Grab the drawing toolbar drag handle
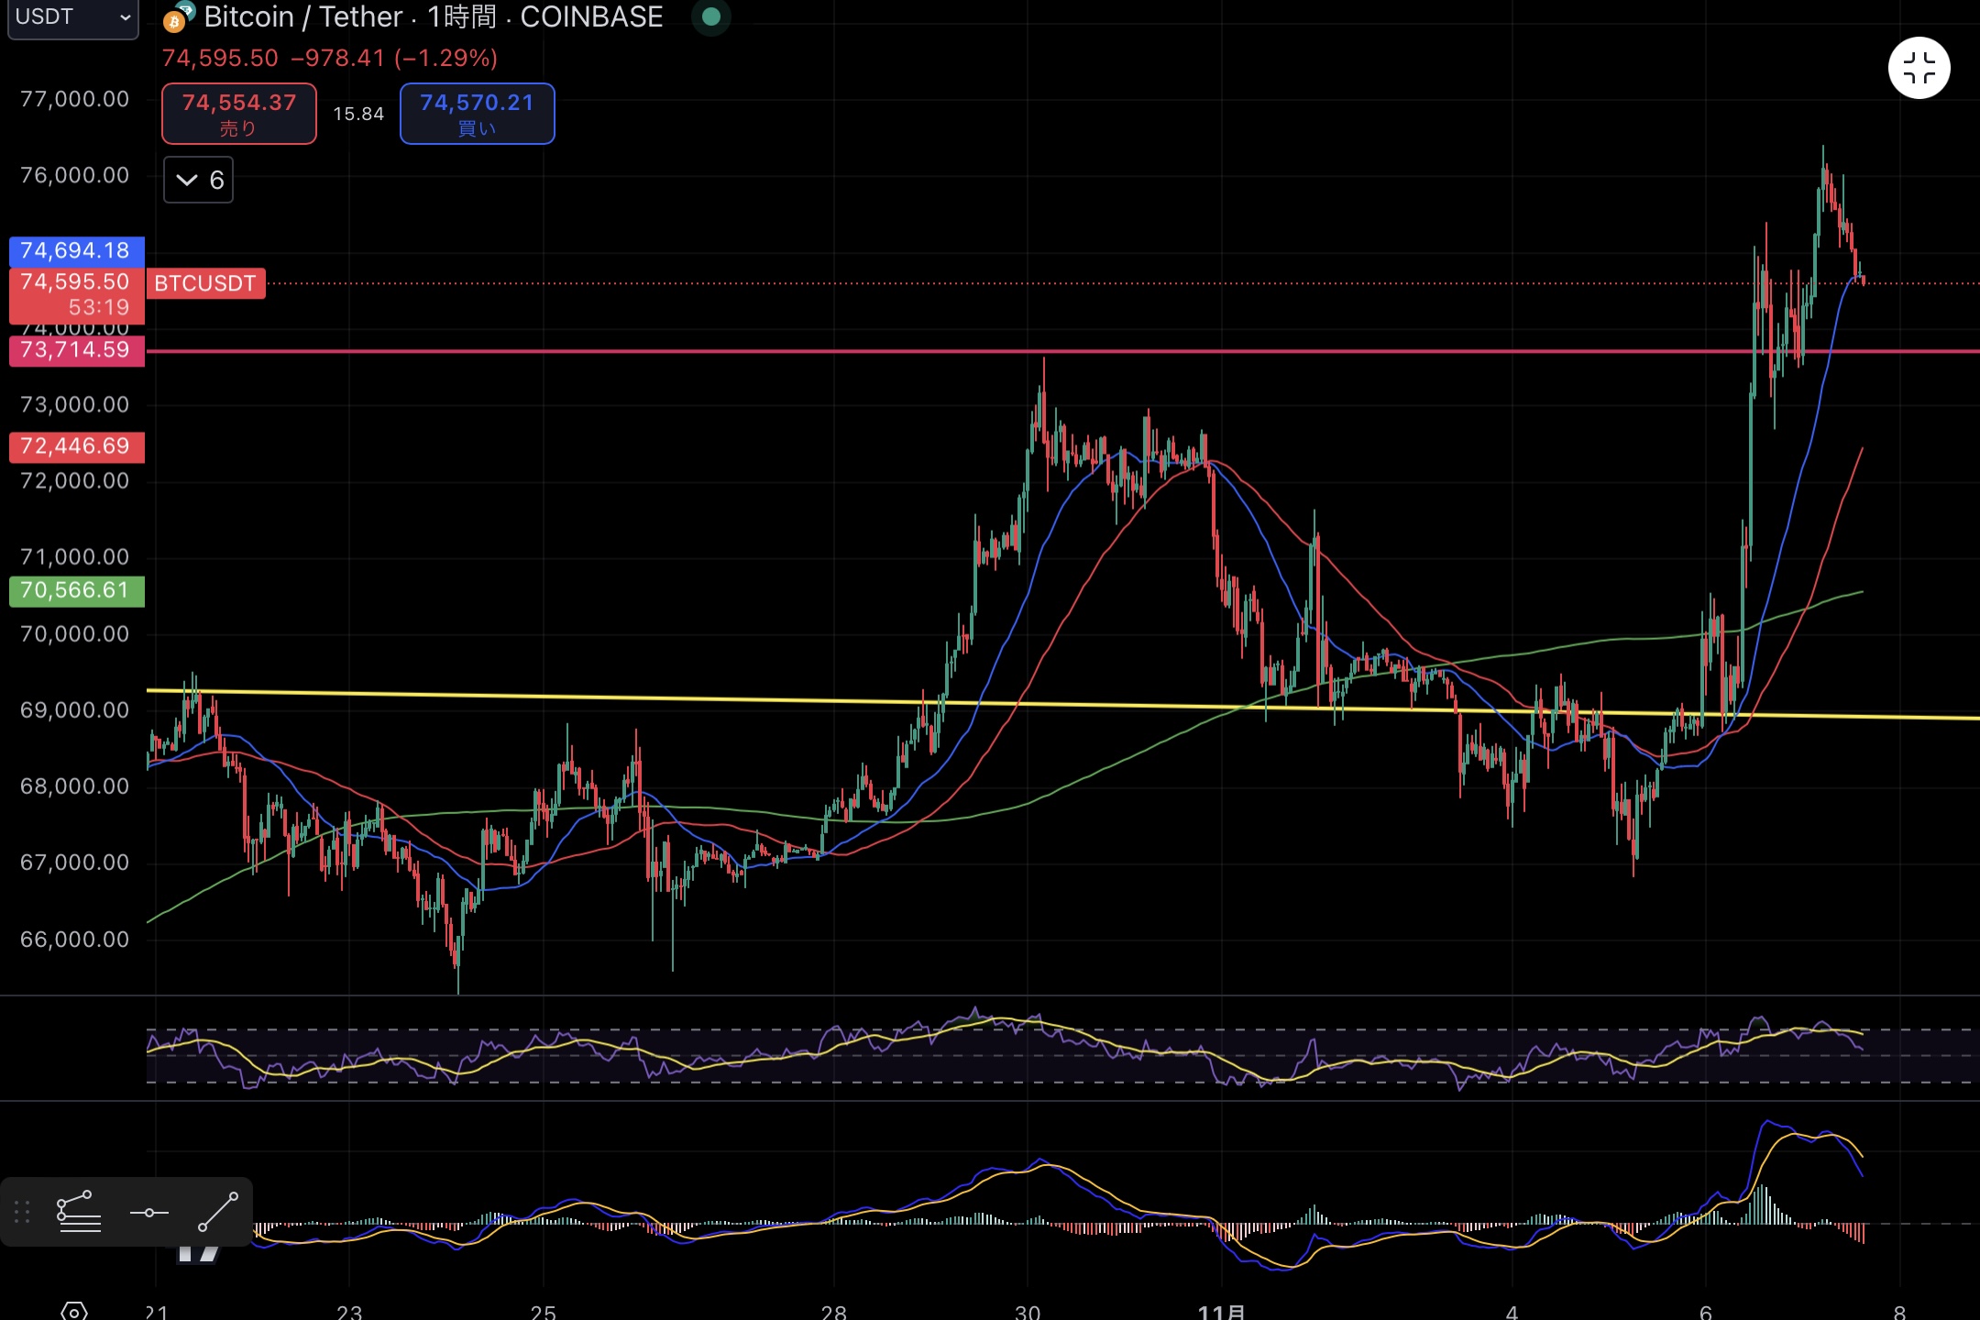Screen dimensions: 1980x1320 pyautogui.click(x=23, y=1212)
